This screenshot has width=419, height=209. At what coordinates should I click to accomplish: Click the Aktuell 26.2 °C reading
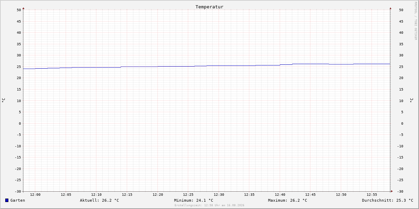pos(100,200)
